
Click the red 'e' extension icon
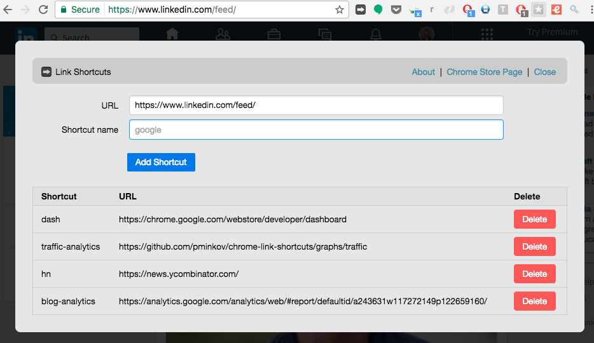556,10
